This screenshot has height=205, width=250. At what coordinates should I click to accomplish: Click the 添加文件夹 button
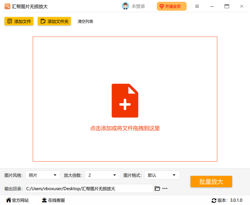point(54,21)
